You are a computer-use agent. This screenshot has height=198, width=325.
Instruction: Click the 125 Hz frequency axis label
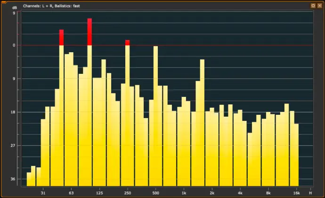coord(99,193)
